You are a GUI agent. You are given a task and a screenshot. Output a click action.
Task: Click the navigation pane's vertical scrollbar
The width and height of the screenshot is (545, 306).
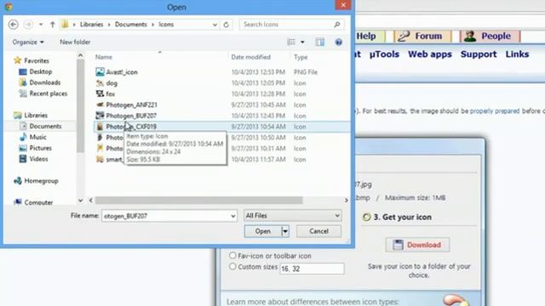coord(80,105)
